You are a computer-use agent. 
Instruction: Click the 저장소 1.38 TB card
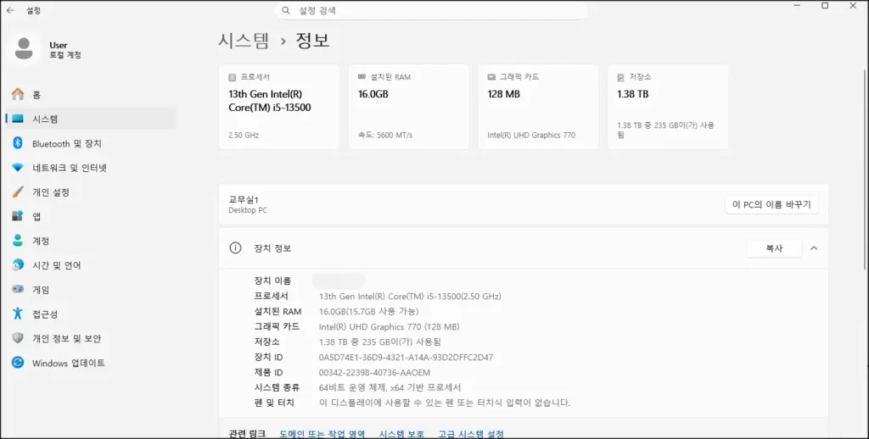pos(668,107)
